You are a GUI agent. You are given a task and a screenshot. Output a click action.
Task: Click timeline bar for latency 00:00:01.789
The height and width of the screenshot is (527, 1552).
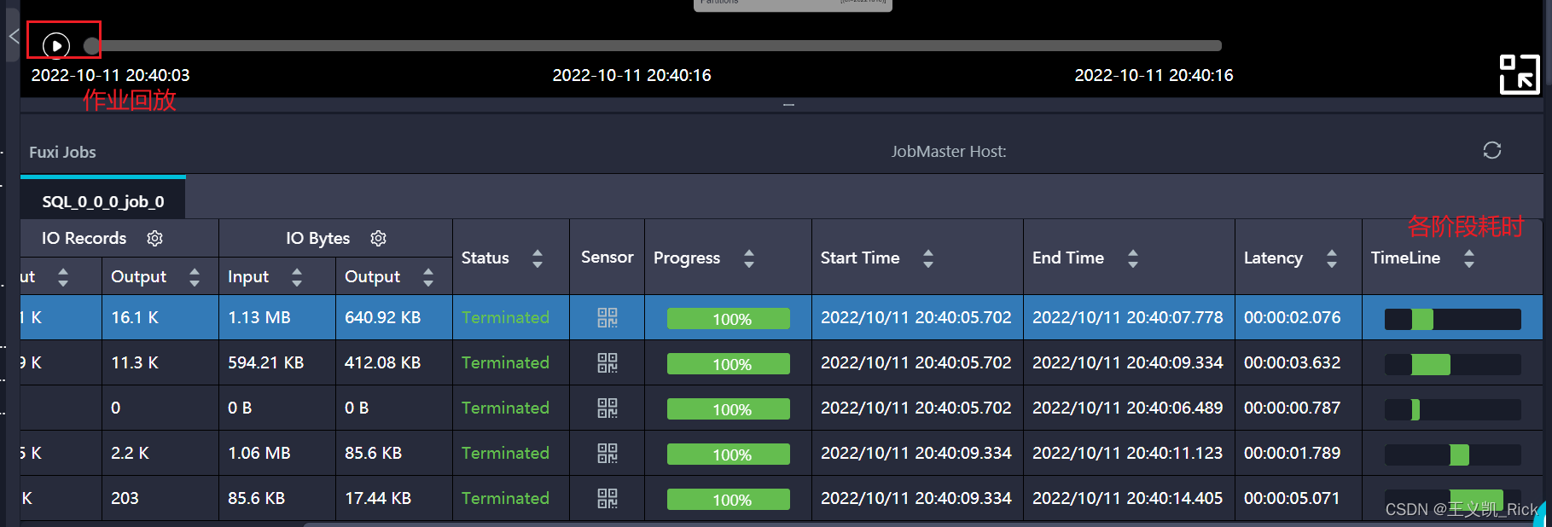1453,455
